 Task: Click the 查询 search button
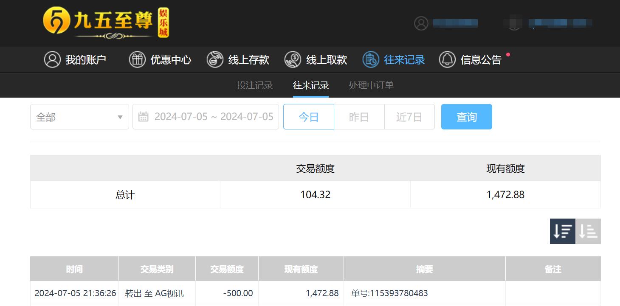coord(466,116)
